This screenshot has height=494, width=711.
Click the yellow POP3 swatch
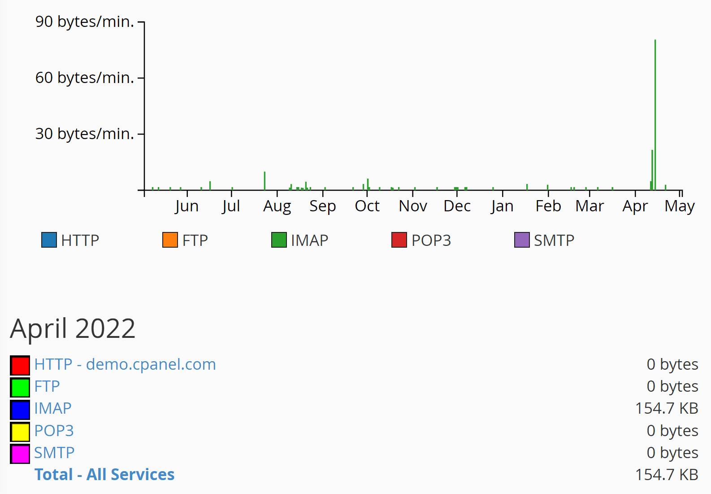(x=20, y=432)
